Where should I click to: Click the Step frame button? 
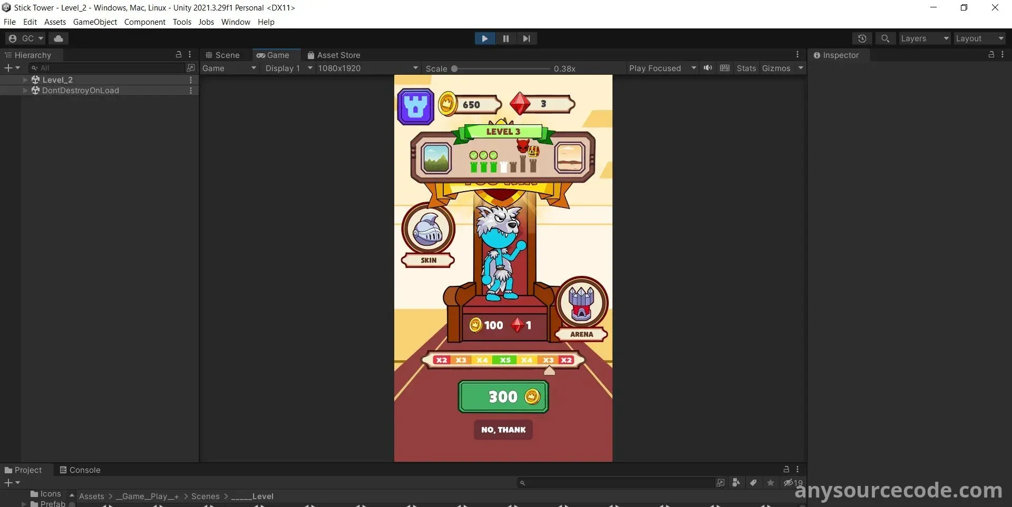pyautogui.click(x=526, y=38)
